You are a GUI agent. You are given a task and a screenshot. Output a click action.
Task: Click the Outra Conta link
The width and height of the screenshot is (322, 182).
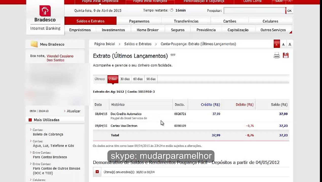point(252,1)
